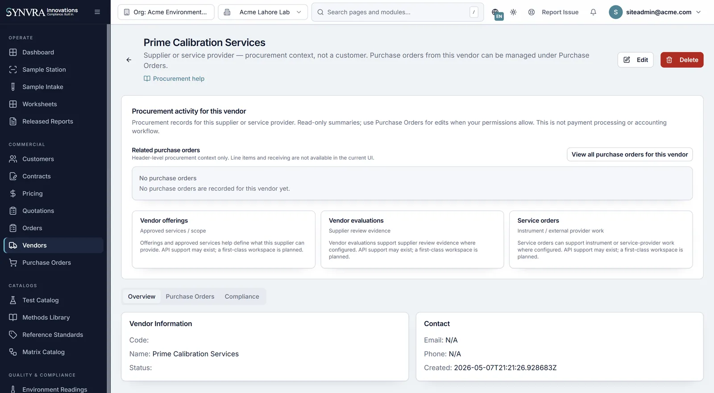Screen dimensions: 714x393
Task: Click Created timestamp 2026-05-07T21:21:26.928683Z
Action: point(505,368)
